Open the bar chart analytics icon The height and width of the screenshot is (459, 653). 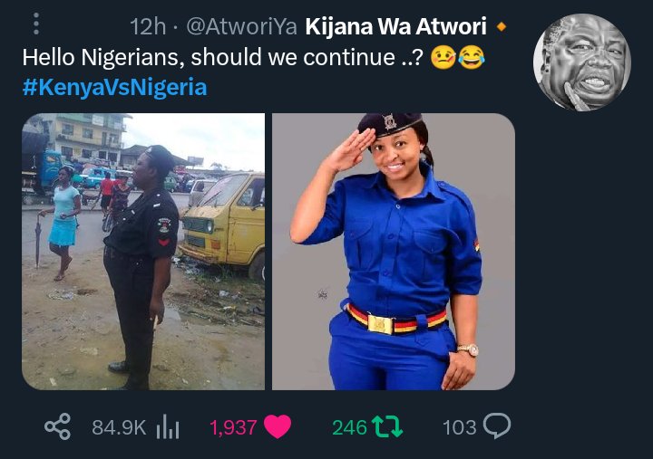pyautogui.click(x=168, y=427)
